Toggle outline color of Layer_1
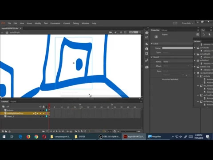 coord(47,116)
